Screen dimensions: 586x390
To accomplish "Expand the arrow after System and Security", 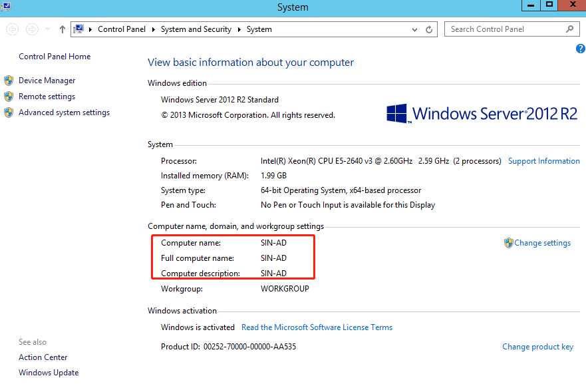I will pos(239,29).
